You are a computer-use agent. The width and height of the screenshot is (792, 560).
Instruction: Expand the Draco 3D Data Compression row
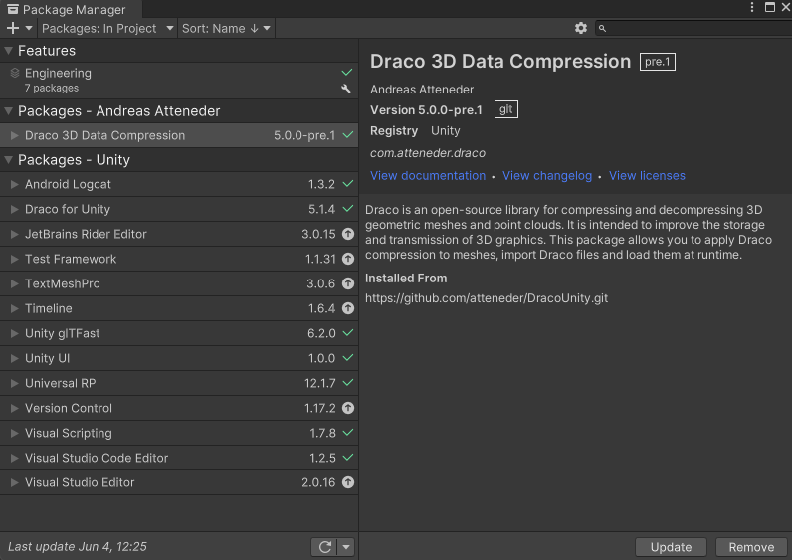tap(15, 135)
